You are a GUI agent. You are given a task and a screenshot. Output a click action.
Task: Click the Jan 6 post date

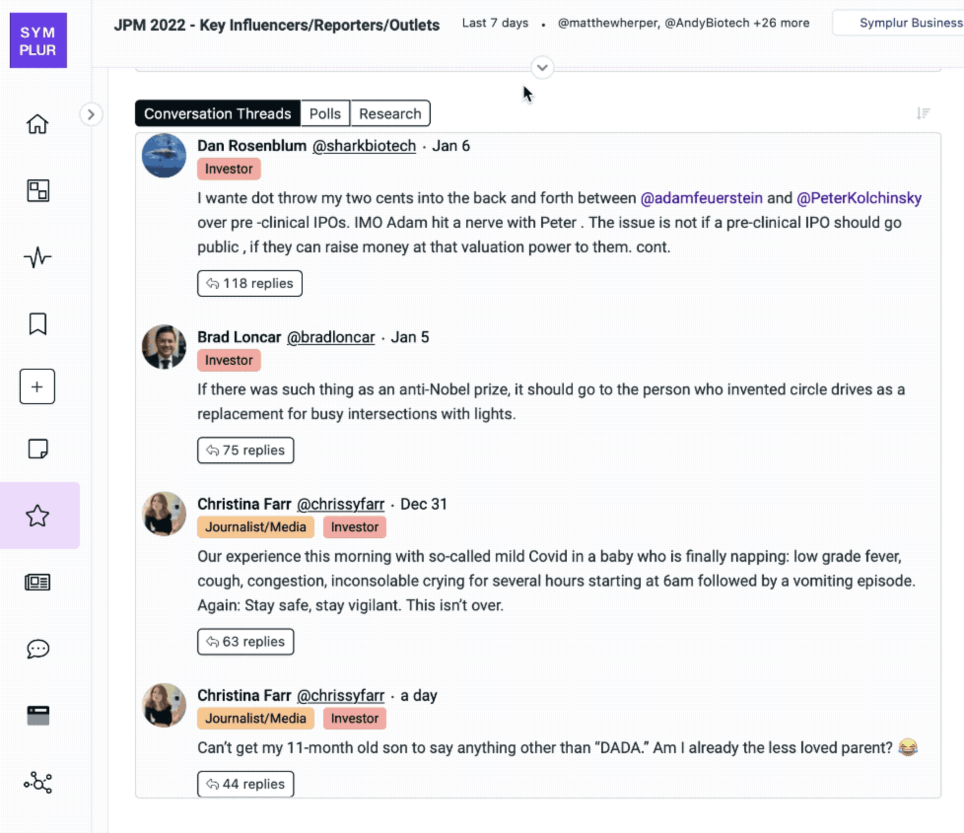(451, 146)
